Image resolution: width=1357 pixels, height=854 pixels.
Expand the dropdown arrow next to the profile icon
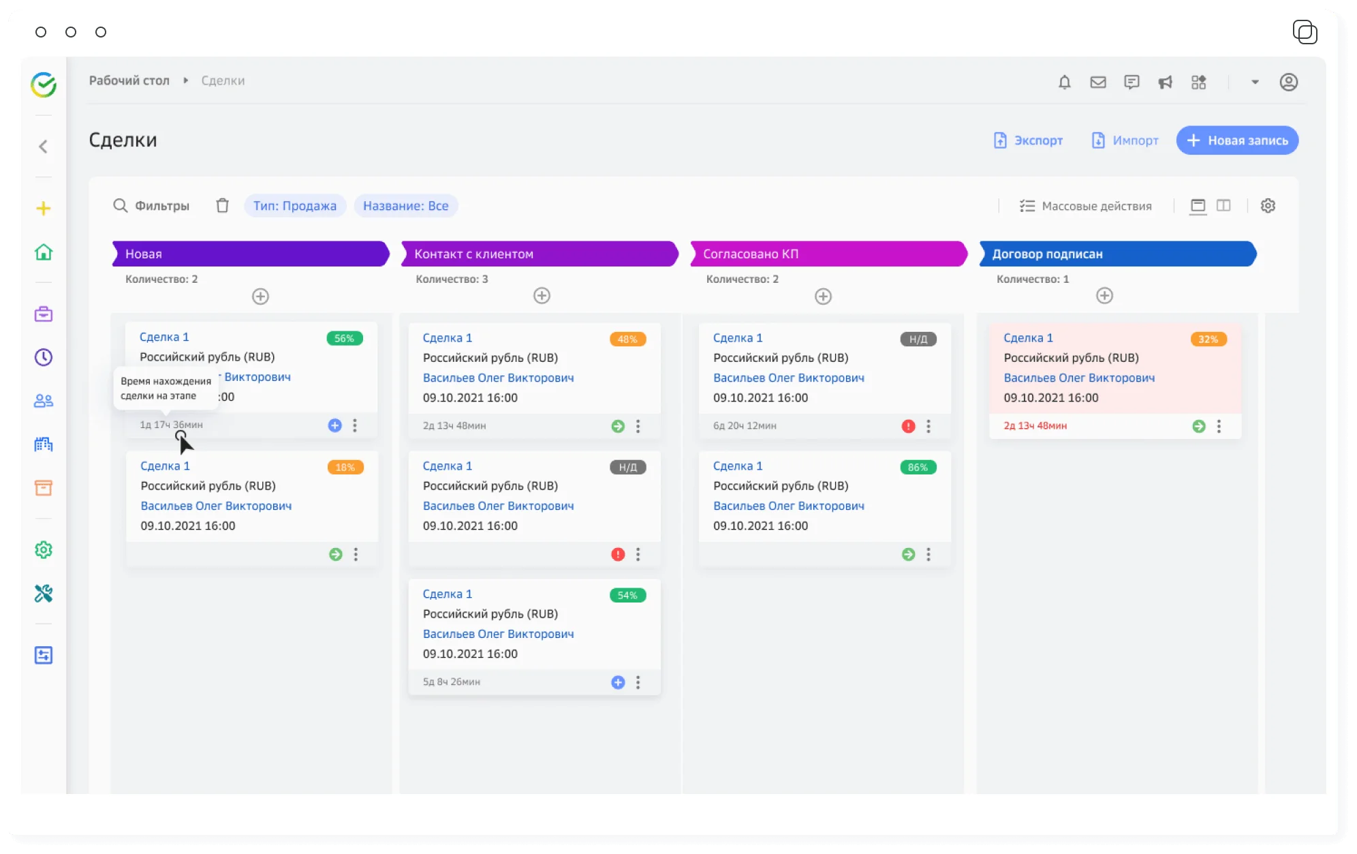click(1254, 82)
